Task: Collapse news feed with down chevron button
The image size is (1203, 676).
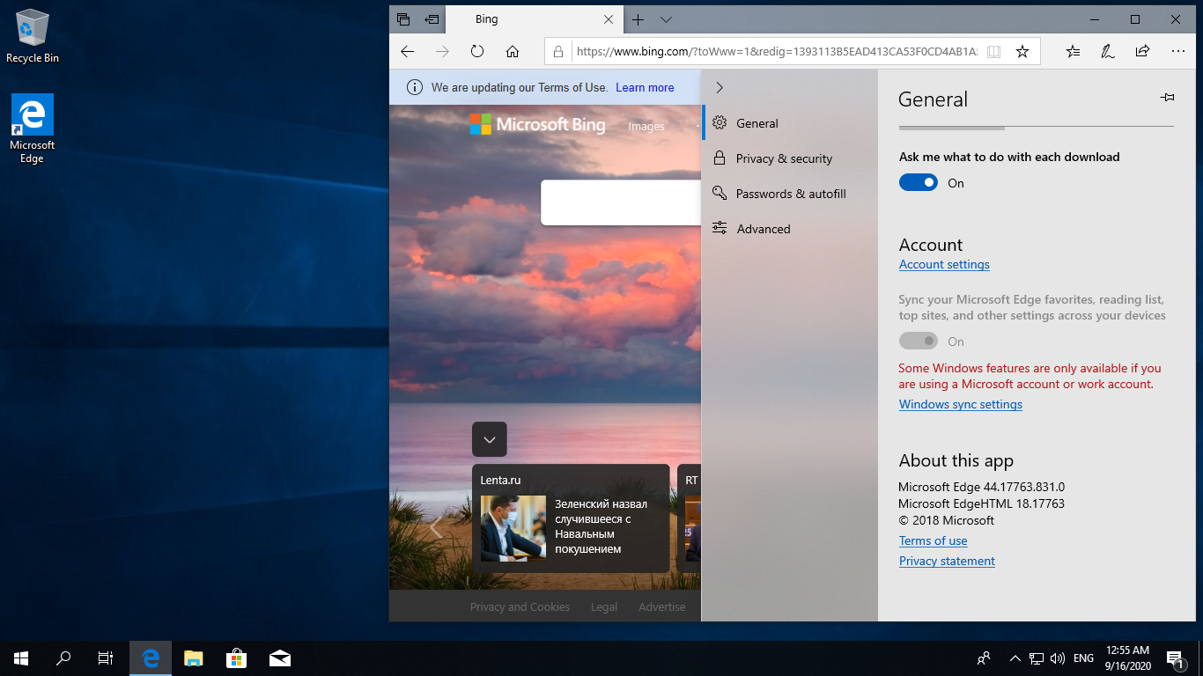Action: click(490, 439)
